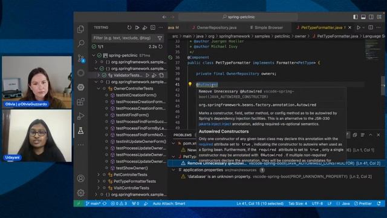The width and height of the screenshot is (387, 218).
Task: Change language mode via Java status item
Action: (345, 203)
